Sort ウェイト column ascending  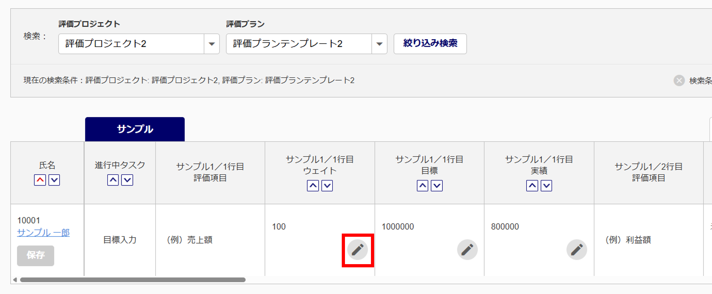coord(313,186)
